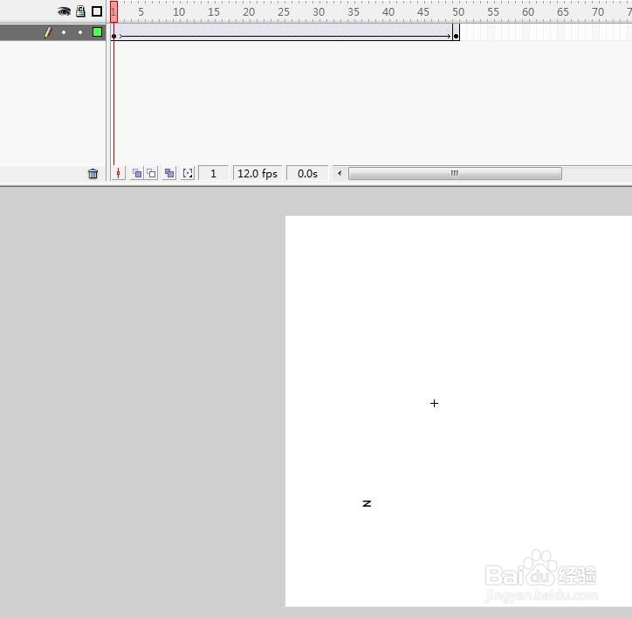
Task: Toggle the layer's lock dot
Action: tap(80, 32)
